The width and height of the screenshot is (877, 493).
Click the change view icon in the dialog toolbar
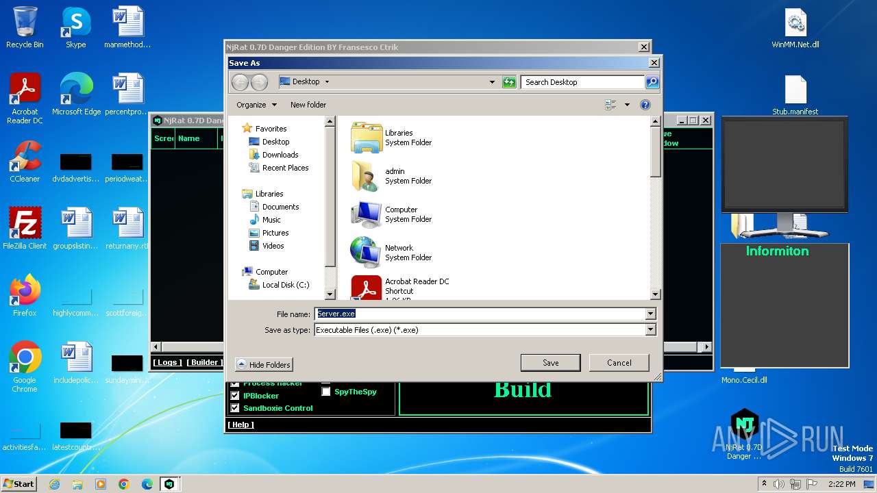[x=610, y=105]
